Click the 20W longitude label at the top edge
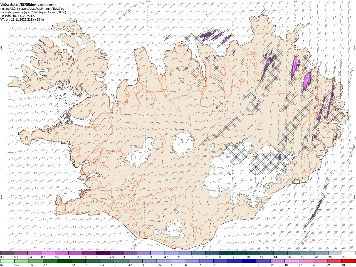 148,1
